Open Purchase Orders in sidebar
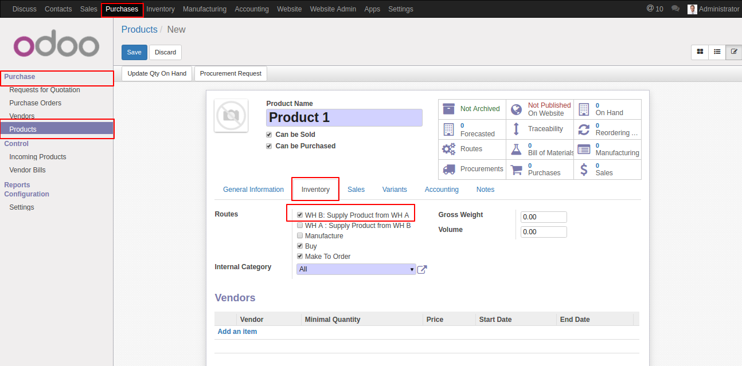The image size is (742, 366). tap(36, 103)
